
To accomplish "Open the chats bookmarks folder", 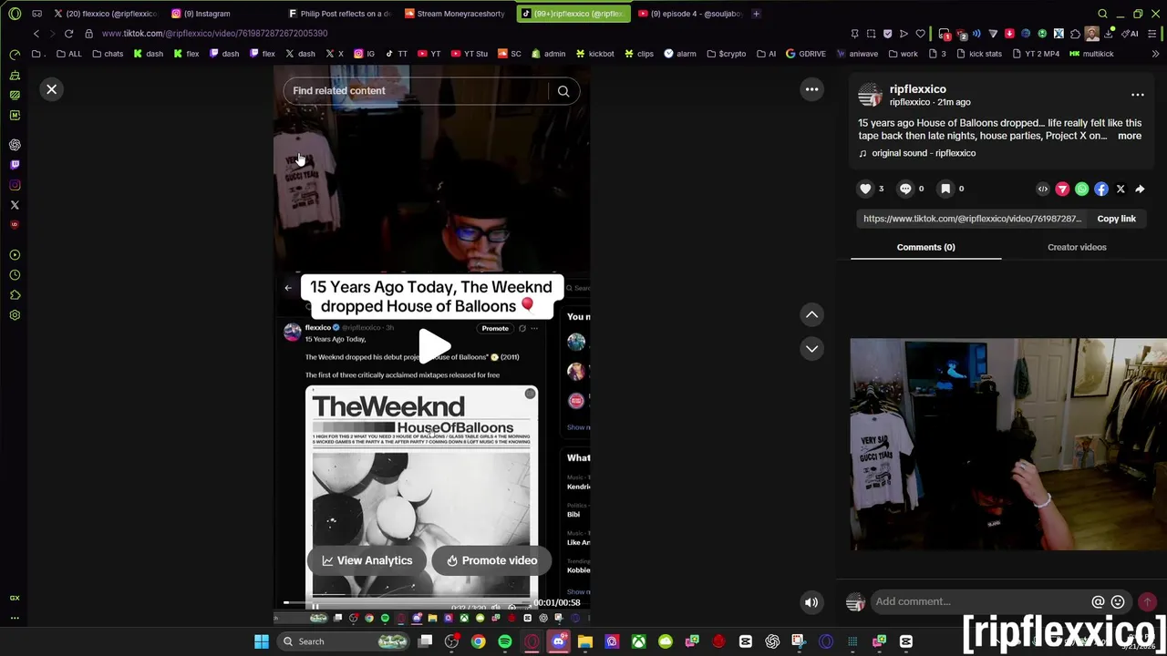I will (108, 54).
